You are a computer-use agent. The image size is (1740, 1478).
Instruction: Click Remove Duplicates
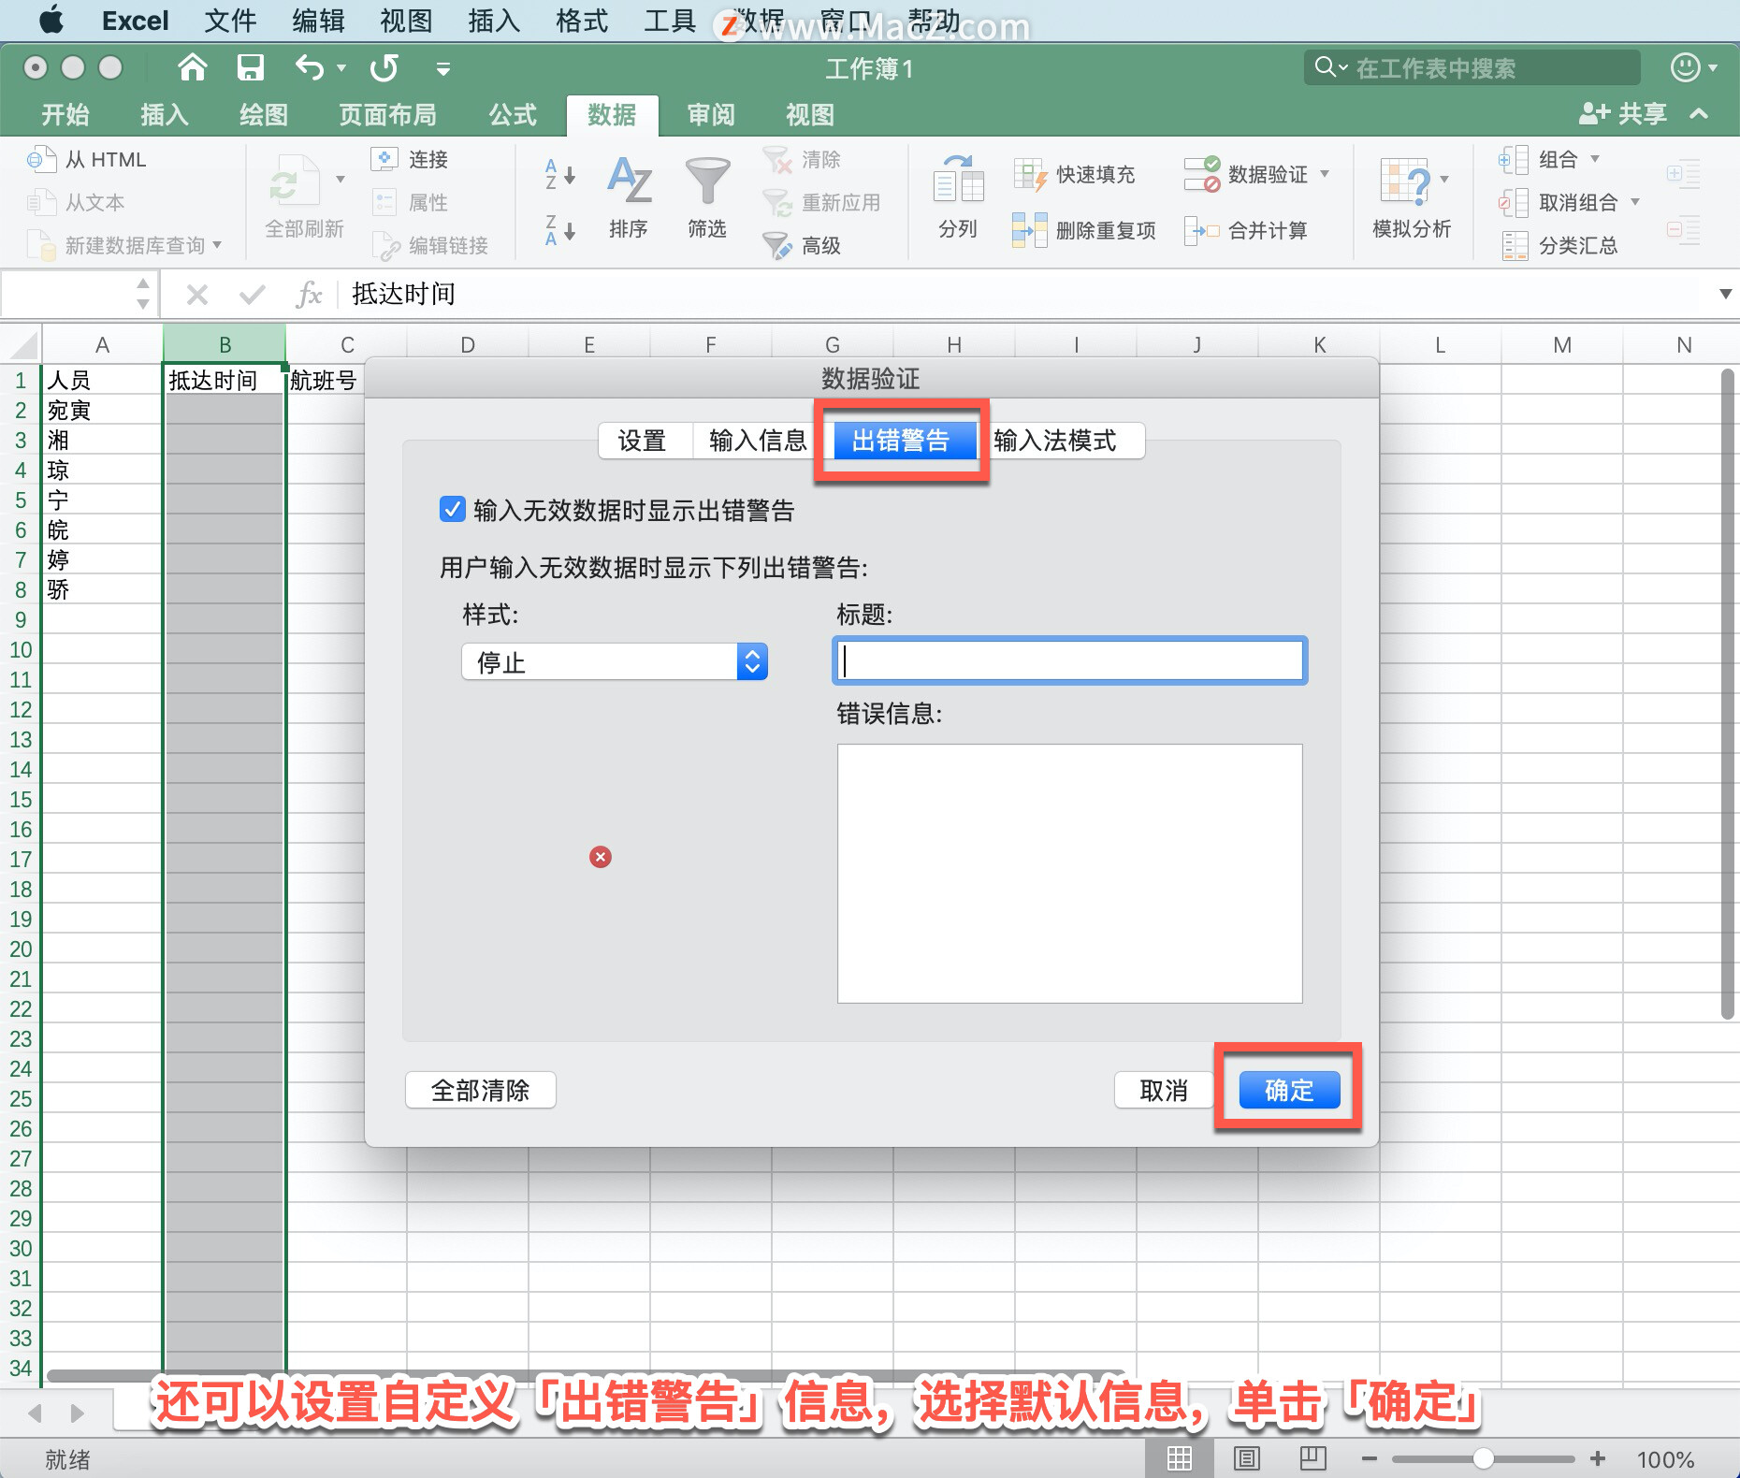tap(1084, 230)
